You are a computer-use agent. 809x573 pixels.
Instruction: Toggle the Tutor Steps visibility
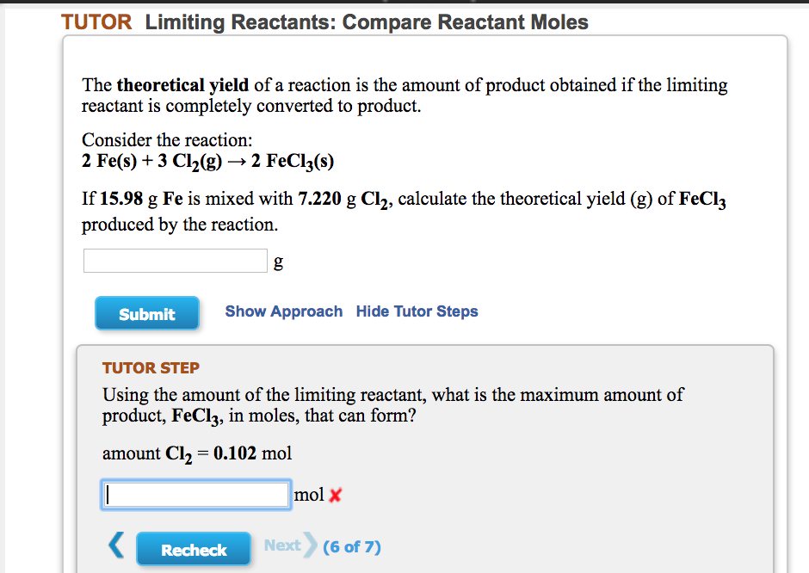[417, 311]
